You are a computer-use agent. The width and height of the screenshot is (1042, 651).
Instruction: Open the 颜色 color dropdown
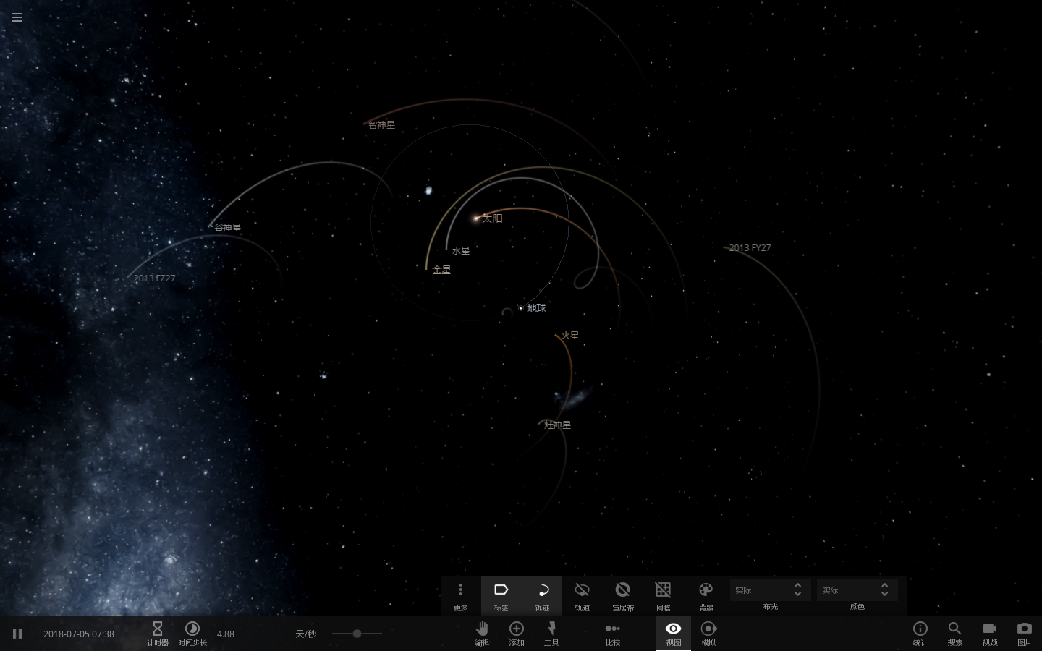coord(857,590)
